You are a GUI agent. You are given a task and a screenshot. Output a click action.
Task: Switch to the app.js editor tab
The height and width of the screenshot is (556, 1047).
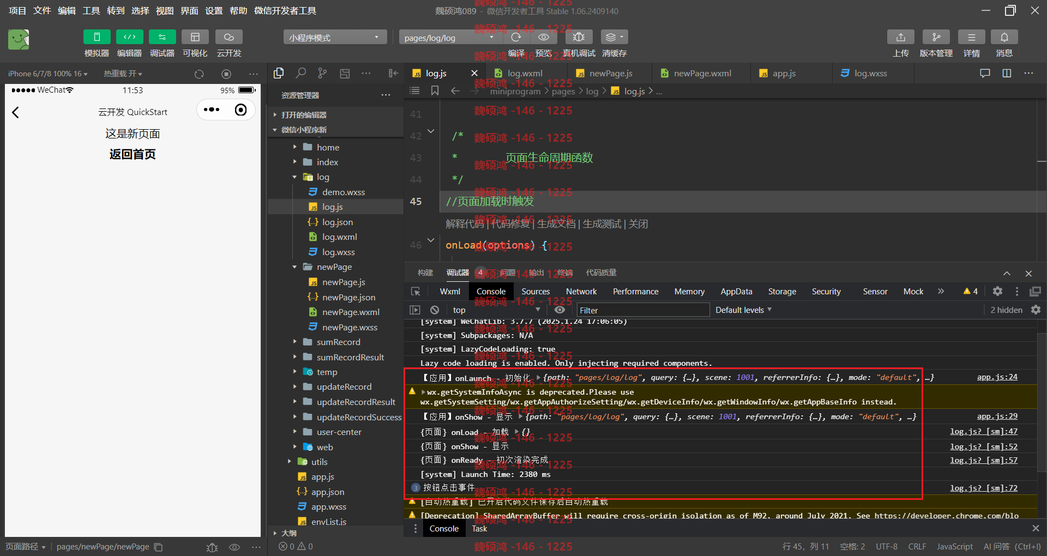(784, 74)
